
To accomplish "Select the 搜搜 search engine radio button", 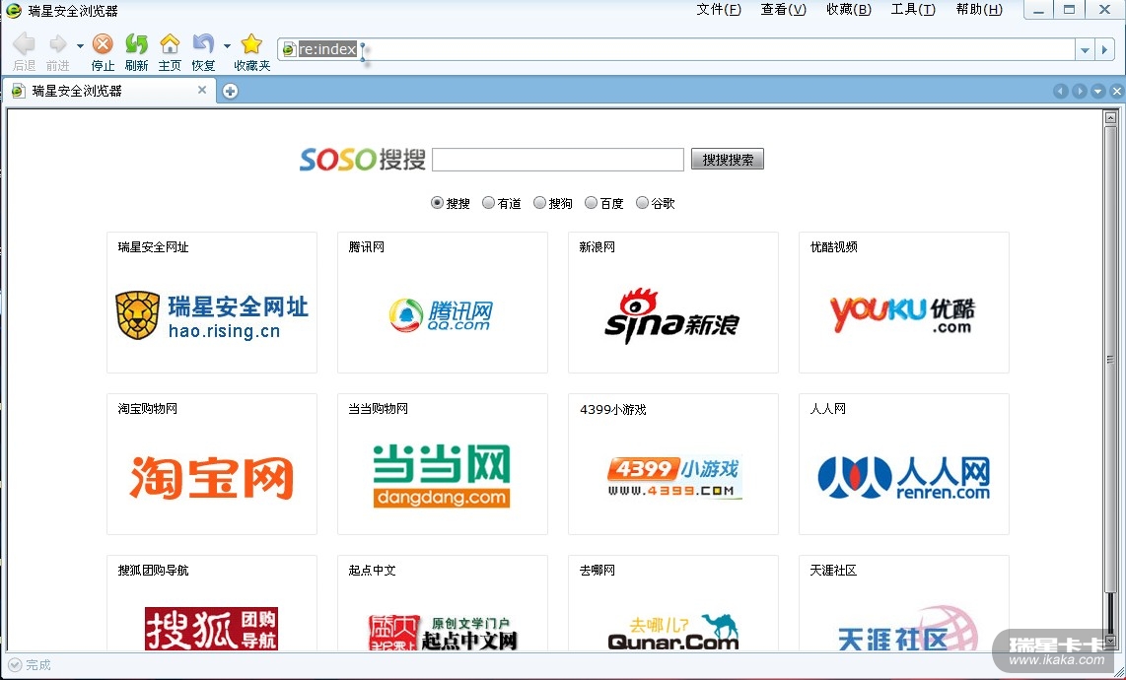I will pos(437,202).
